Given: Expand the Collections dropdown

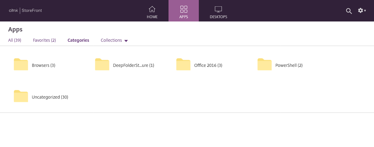Looking at the screenshot, I should click(x=114, y=40).
